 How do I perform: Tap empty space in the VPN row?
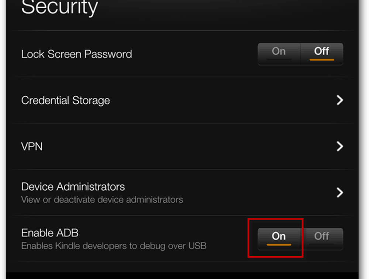click(184, 147)
